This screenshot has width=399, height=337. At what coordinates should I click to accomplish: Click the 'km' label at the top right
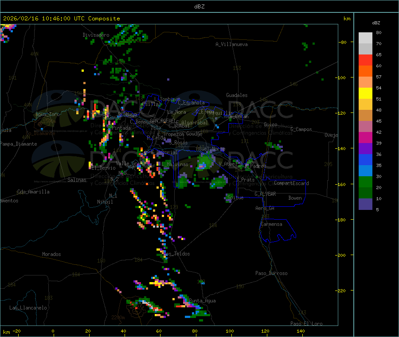pyautogui.click(x=347, y=19)
